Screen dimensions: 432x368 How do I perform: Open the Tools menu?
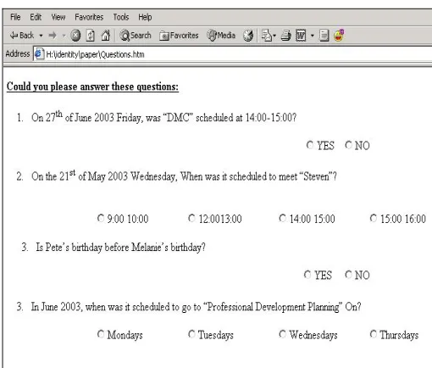pos(121,17)
